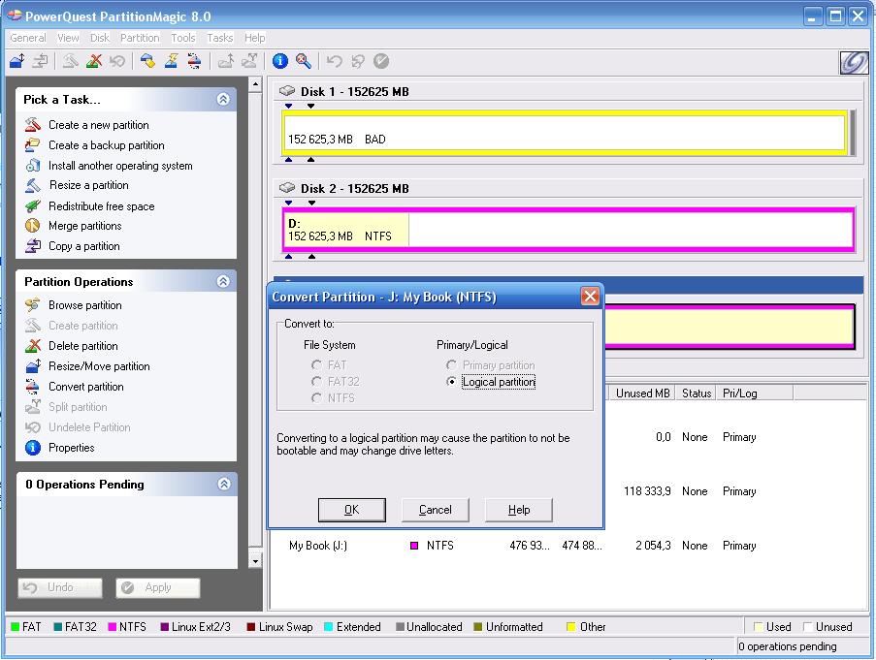This screenshot has width=876, height=660.
Task: Click the Copy a partition task link
Action: [83, 246]
